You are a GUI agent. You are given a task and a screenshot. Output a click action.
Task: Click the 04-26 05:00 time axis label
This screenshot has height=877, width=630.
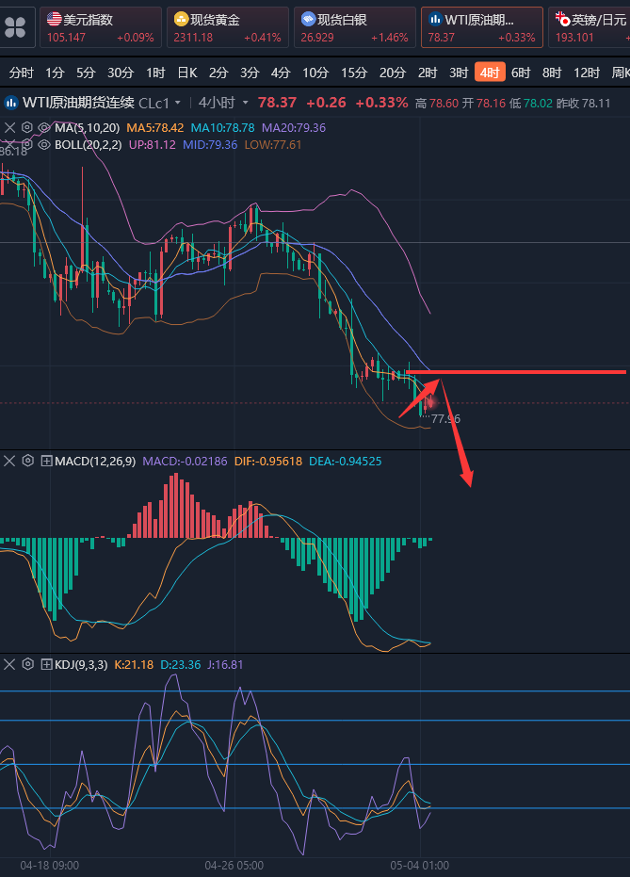pyautogui.click(x=234, y=866)
